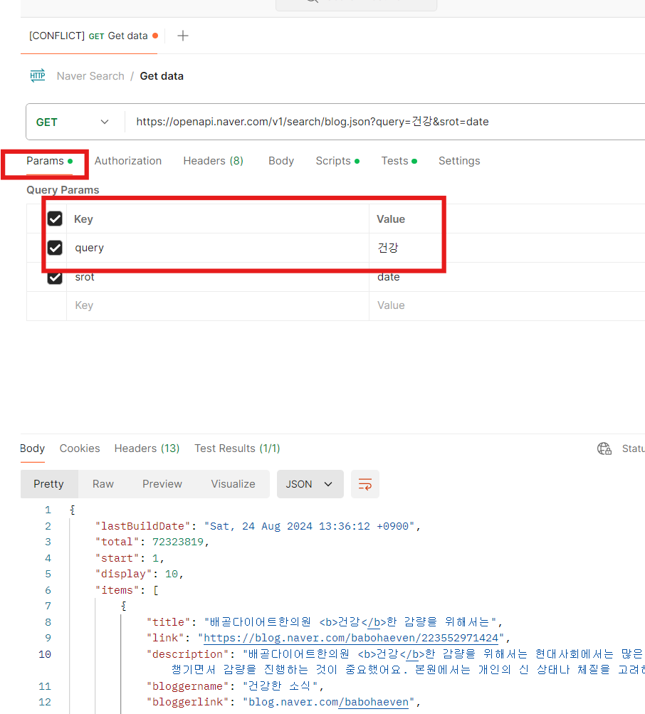Switch to the Scripts tab
The width and height of the screenshot is (645, 714).
point(332,160)
